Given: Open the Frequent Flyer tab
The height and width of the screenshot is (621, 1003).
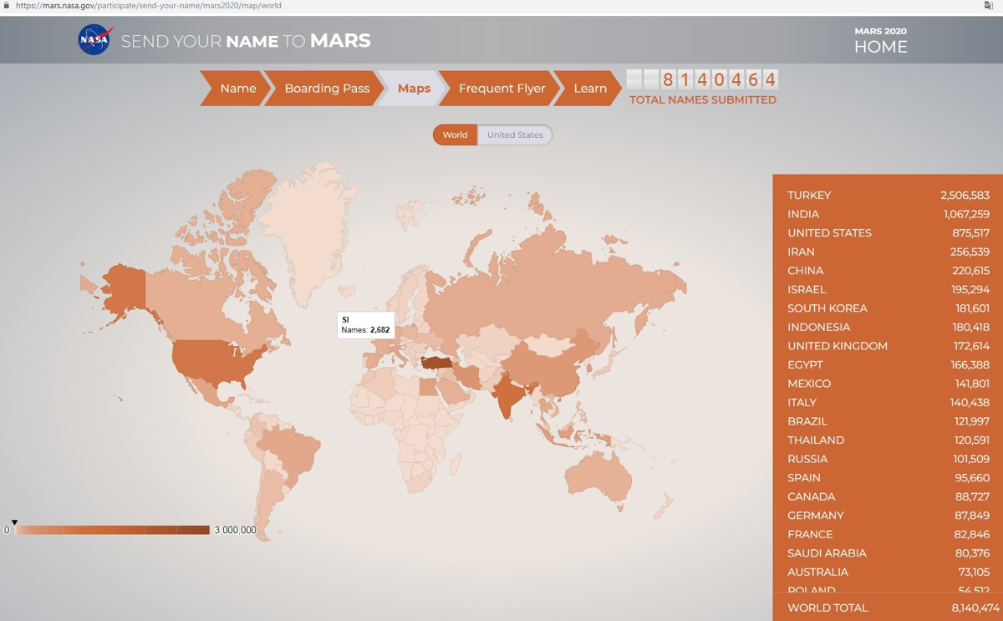Looking at the screenshot, I should coord(501,89).
